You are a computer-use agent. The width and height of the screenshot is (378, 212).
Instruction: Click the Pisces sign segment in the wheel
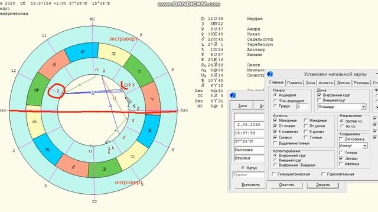click(x=149, y=131)
